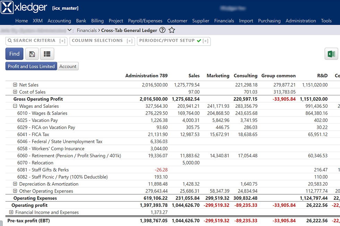The width and height of the screenshot is (340, 226).
Task: Open the Import menu
Action: [246, 21]
